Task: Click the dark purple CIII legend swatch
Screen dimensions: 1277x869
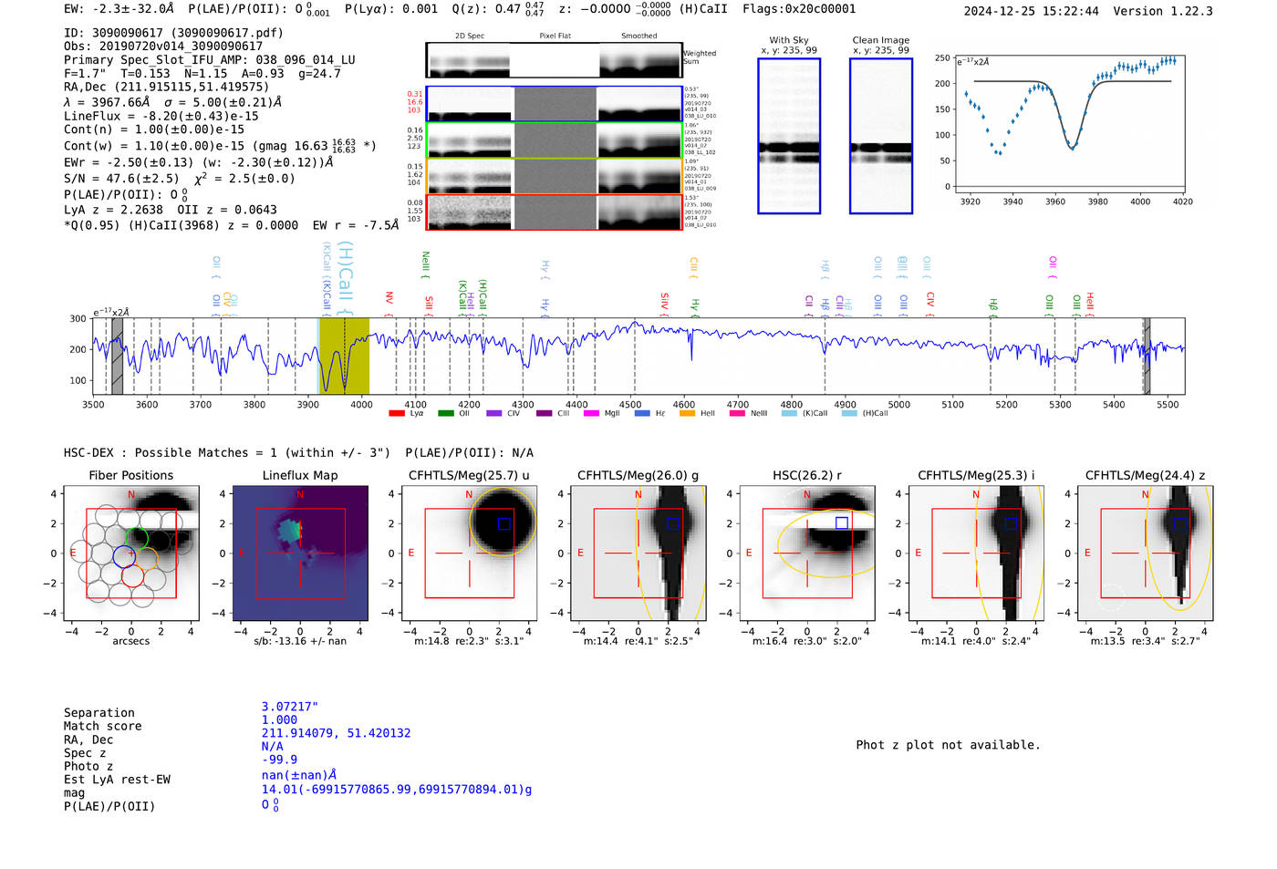Action: pos(545,413)
